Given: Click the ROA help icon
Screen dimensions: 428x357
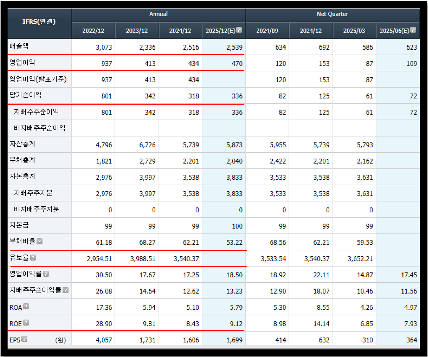Looking at the screenshot, I should pyautogui.click(x=26, y=306).
